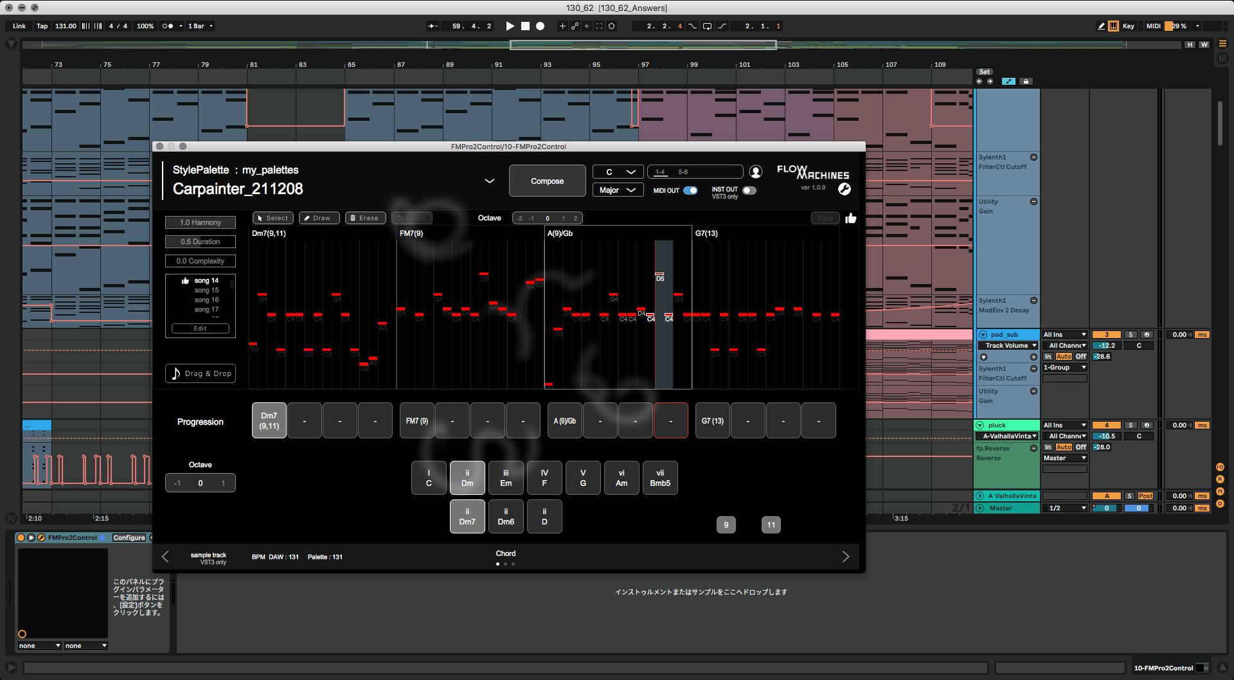This screenshot has width=1234, height=680.
Task: Click the Tap tempo button
Action: click(x=42, y=26)
